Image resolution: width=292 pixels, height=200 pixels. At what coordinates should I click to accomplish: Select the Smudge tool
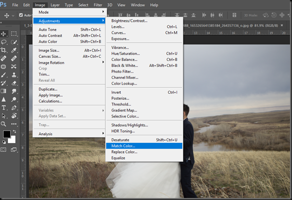13,91
